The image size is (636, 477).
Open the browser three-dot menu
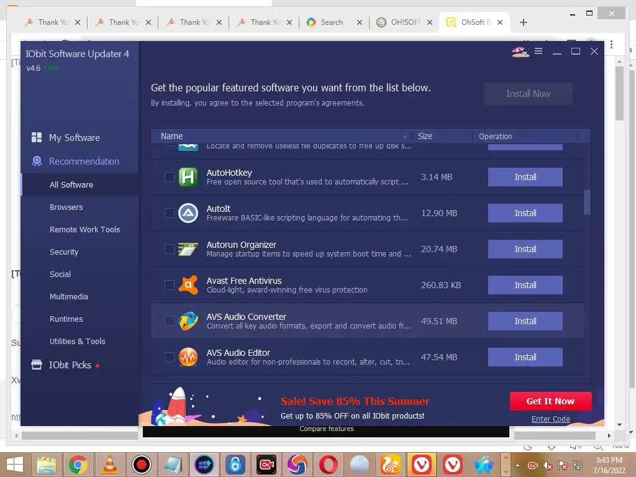click(x=611, y=44)
